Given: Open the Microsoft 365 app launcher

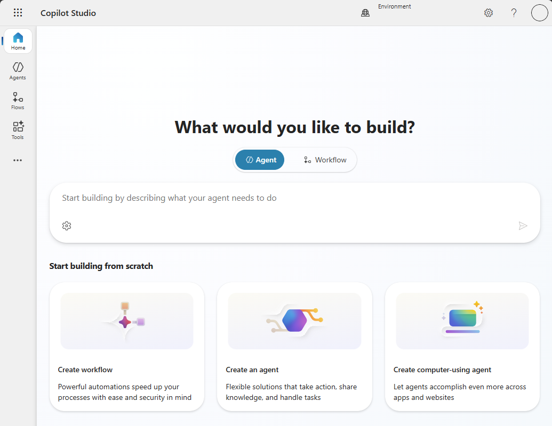Looking at the screenshot, I should tap(18, 12).
